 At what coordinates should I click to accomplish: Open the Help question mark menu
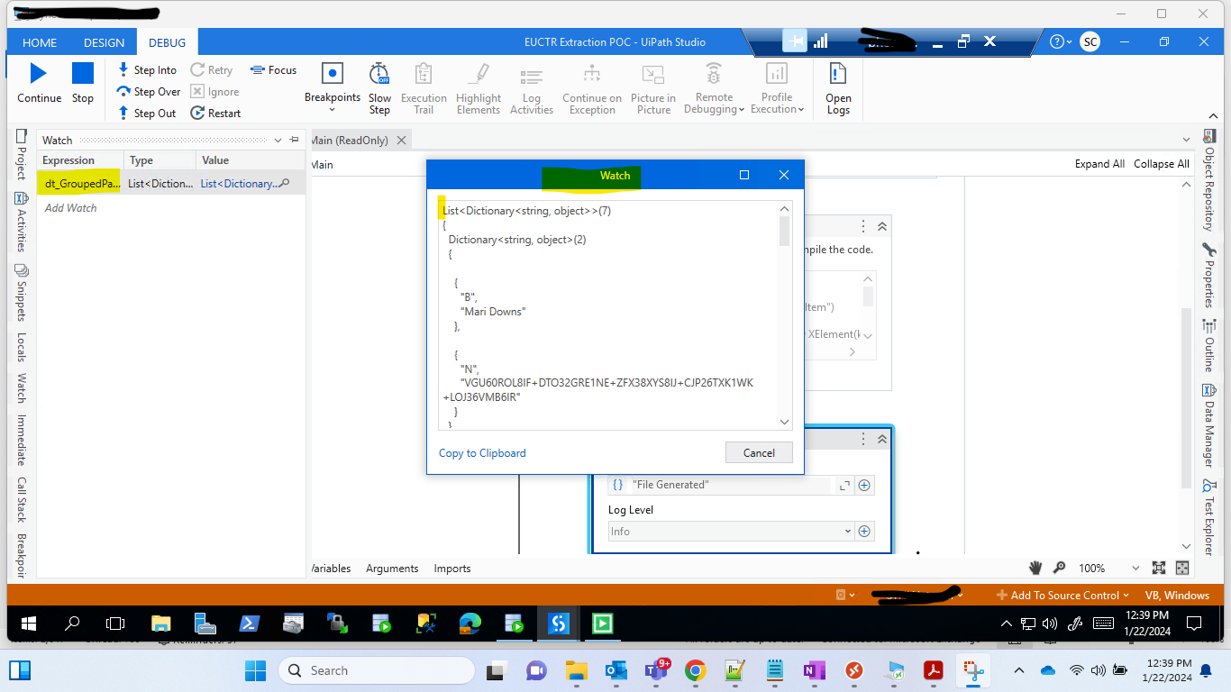pyautogui.click(x=1061, y=41)
